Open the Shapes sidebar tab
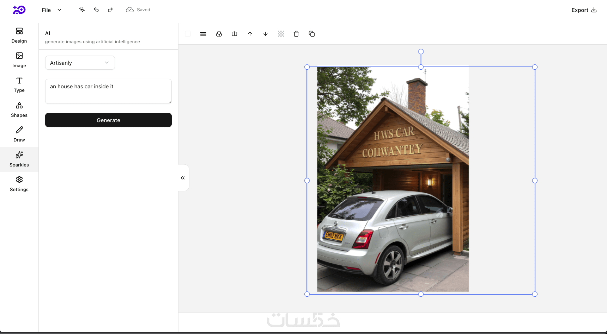607x334 pixels. click(19, 110)
